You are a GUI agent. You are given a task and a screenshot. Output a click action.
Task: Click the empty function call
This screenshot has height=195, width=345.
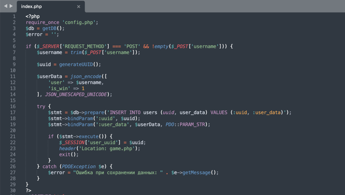(161, 46)
